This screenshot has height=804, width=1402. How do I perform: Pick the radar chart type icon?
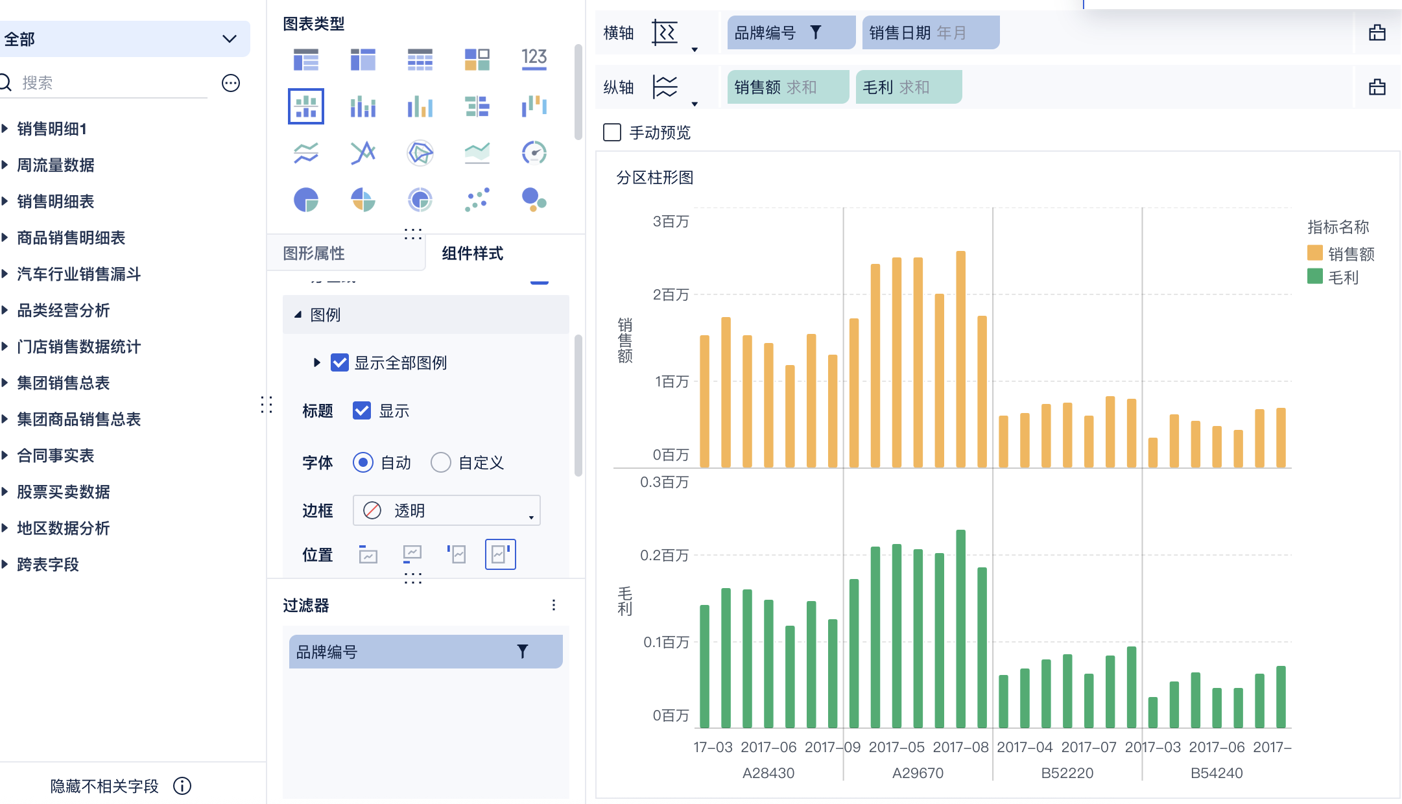(x=420, y=153)
